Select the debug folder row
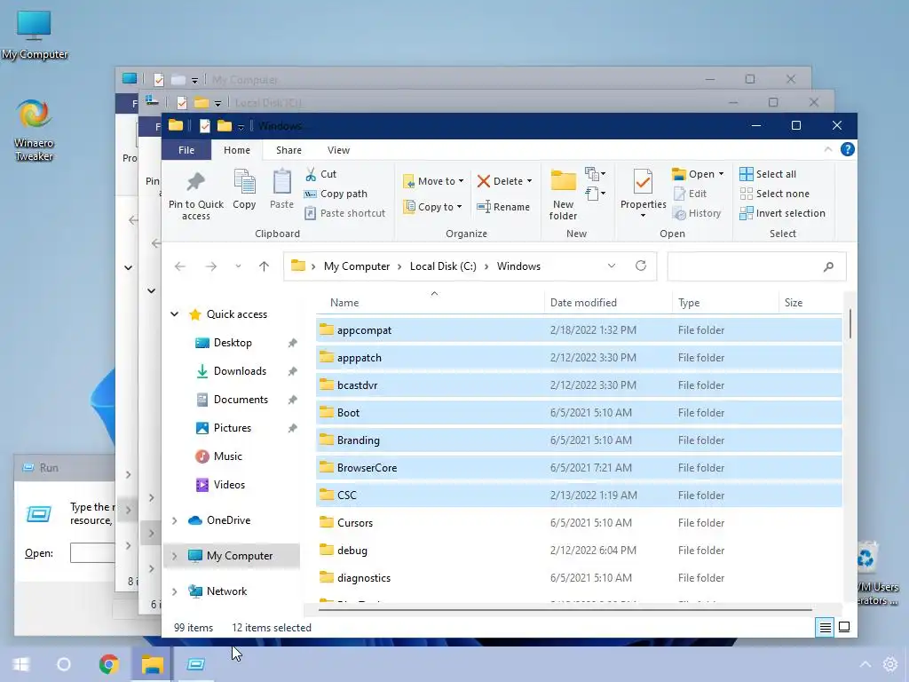909x682 pixels. click(x=579, y=550)
